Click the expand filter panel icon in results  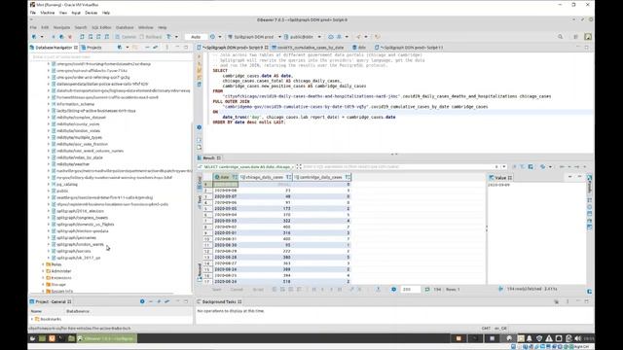coord(299,166)
